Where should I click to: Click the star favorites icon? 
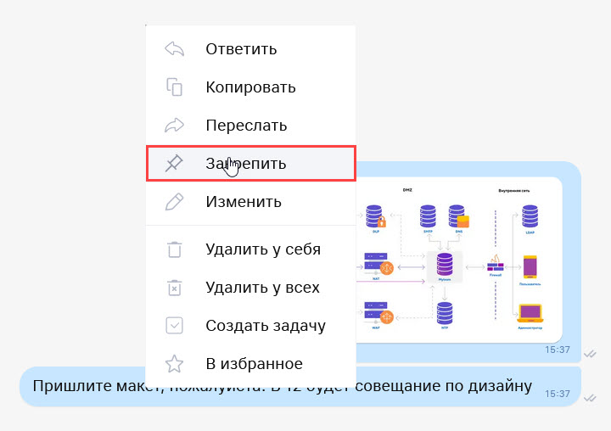[174, 364]
